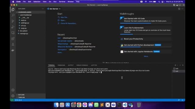The image size is (195, 109).
Task: Toggle primary side bar layout icon
Action: (x=174, y=5)
